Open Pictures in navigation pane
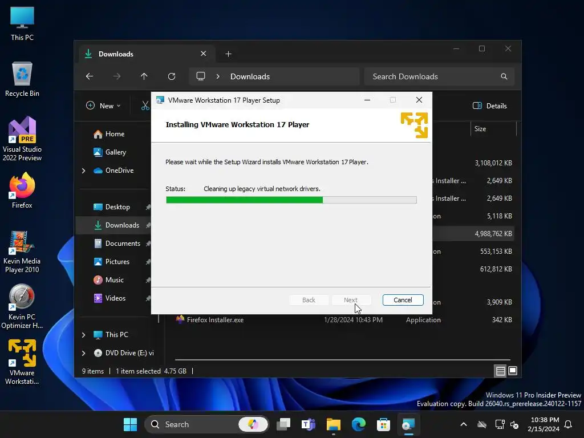 (117, 262)
